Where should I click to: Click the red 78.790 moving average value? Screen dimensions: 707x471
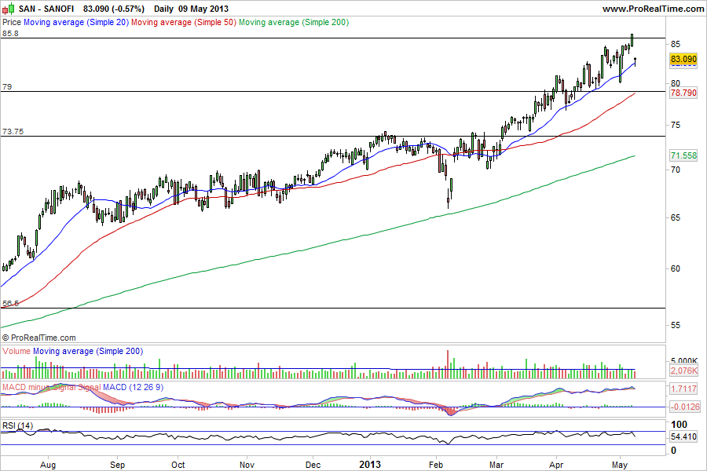(x=683, y=93)
